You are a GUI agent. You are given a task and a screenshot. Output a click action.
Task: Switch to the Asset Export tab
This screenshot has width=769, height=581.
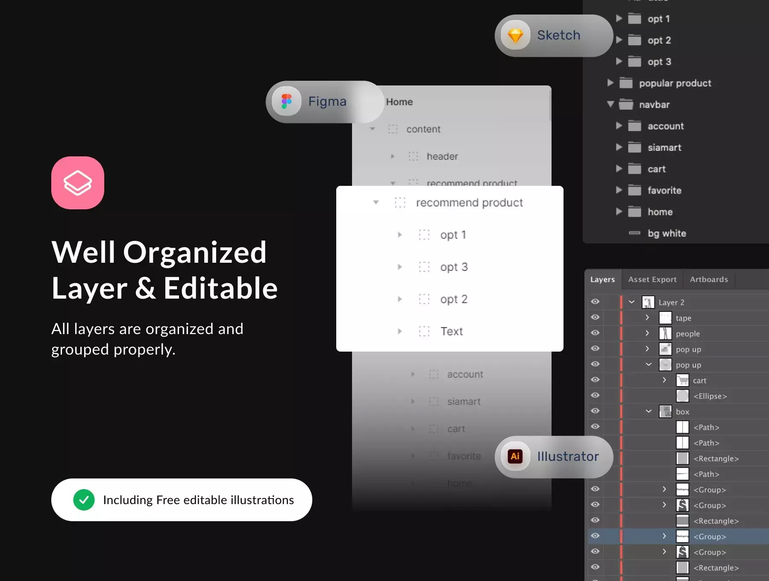click(x=652, y=279)
